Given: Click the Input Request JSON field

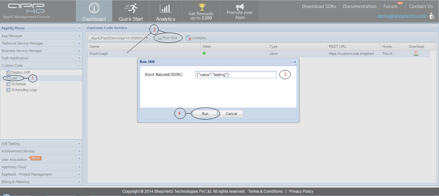Looking at the screenshot, I should tap(236, 75).
